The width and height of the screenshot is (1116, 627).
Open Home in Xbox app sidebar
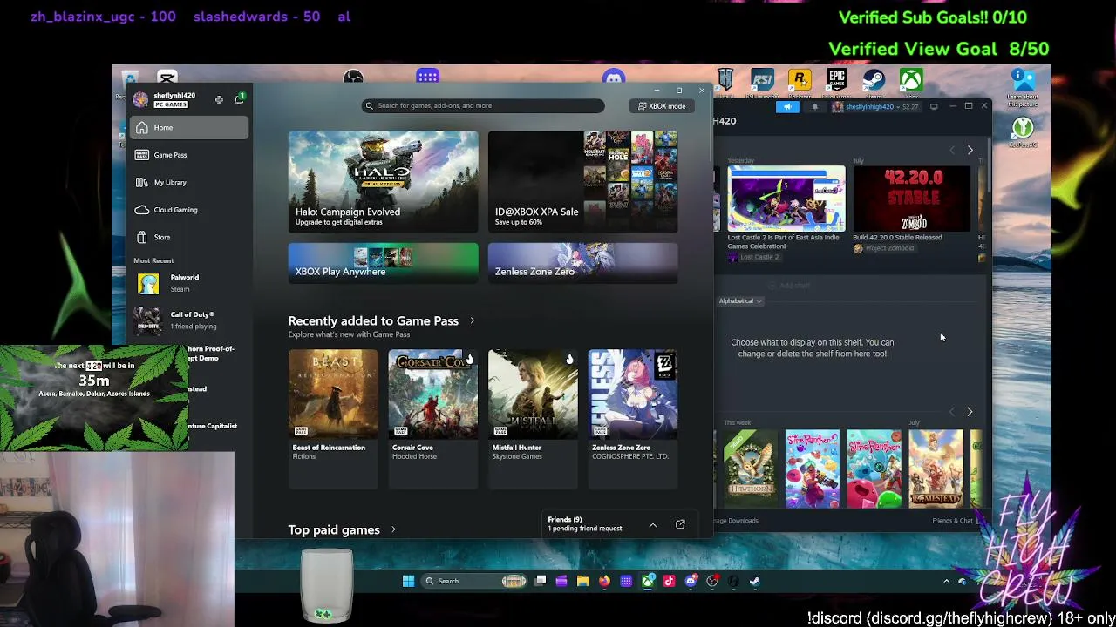[189, 128]
